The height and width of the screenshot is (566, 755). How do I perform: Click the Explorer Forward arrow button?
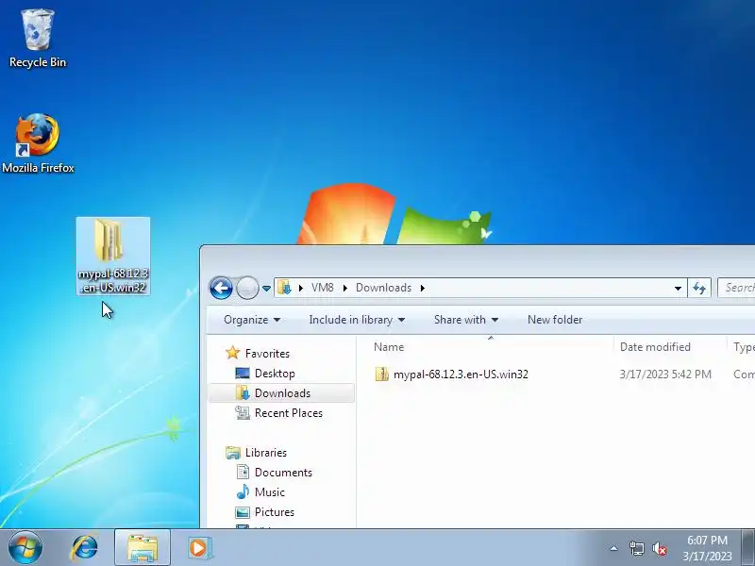pyautogui.click(x=247, y=288)
